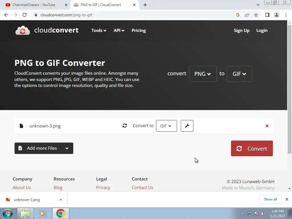Open a new tab with the plus button
Viewport: 292px width, 219px height.
click(x=145, y=5)
